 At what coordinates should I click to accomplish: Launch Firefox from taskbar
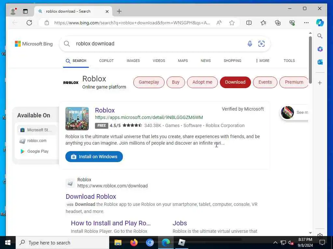coord(134,243)
